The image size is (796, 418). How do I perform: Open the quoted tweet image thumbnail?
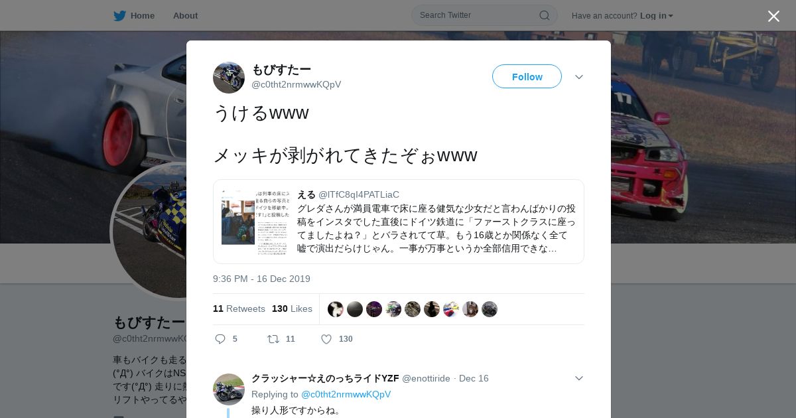tap(255, 222)
